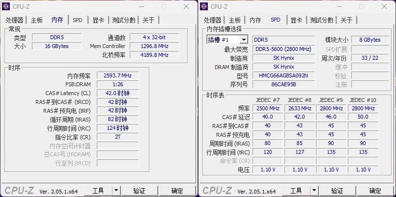Click the 验证 button in right window
396x197 pixels.
point(338,191)
